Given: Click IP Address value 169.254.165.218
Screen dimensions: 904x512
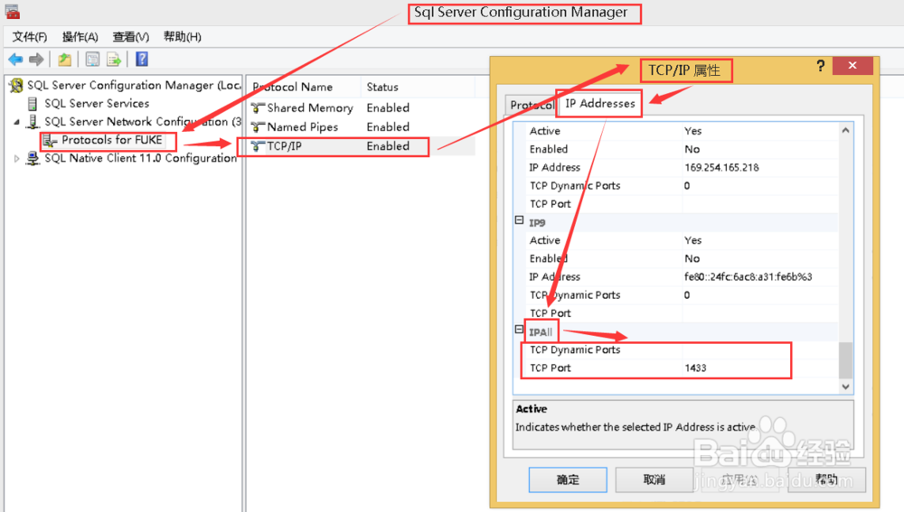Looking at the screenshot, I should tap(721, 168).
